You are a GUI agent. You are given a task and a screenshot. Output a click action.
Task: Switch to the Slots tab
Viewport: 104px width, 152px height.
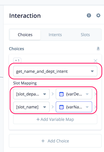(85, 35)
